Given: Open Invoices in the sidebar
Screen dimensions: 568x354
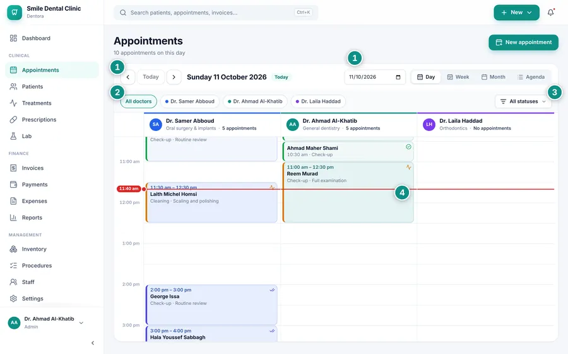Looking at the screenshot, I should [x=52, y=168].
